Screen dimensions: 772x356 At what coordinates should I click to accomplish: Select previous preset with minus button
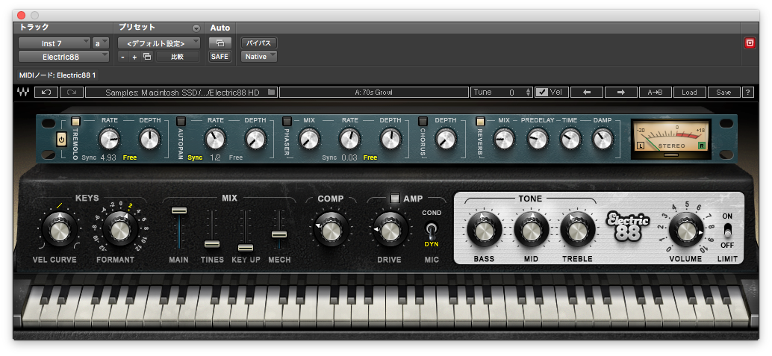coord(123,57)
